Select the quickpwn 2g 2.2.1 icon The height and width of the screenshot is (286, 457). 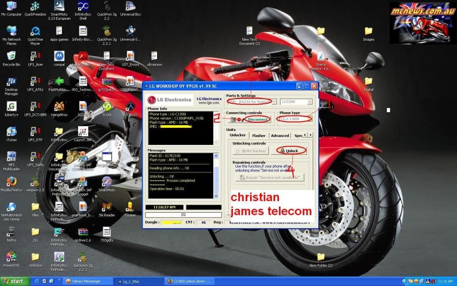coord(83,262)
